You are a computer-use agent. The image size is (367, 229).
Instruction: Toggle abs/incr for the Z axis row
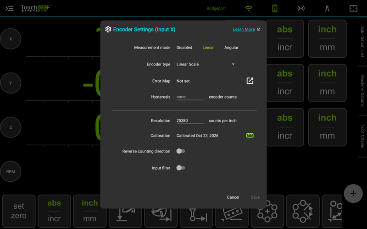click(285, 127)
